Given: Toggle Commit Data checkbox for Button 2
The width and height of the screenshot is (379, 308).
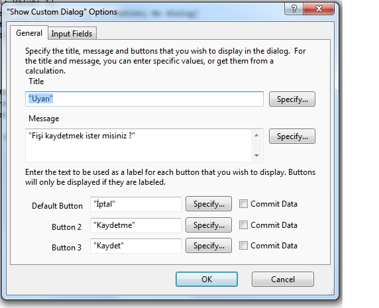Looking at the screenshot, I should pyautogui.click(x=243, y=225).
